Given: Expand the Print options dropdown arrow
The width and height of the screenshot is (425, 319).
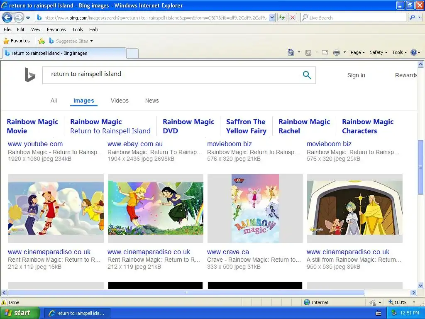Looking at the screenshot, I should tap(344, 52).
